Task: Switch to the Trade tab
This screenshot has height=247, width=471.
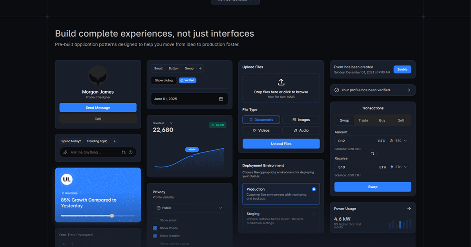Action: (x=363, y=120)
